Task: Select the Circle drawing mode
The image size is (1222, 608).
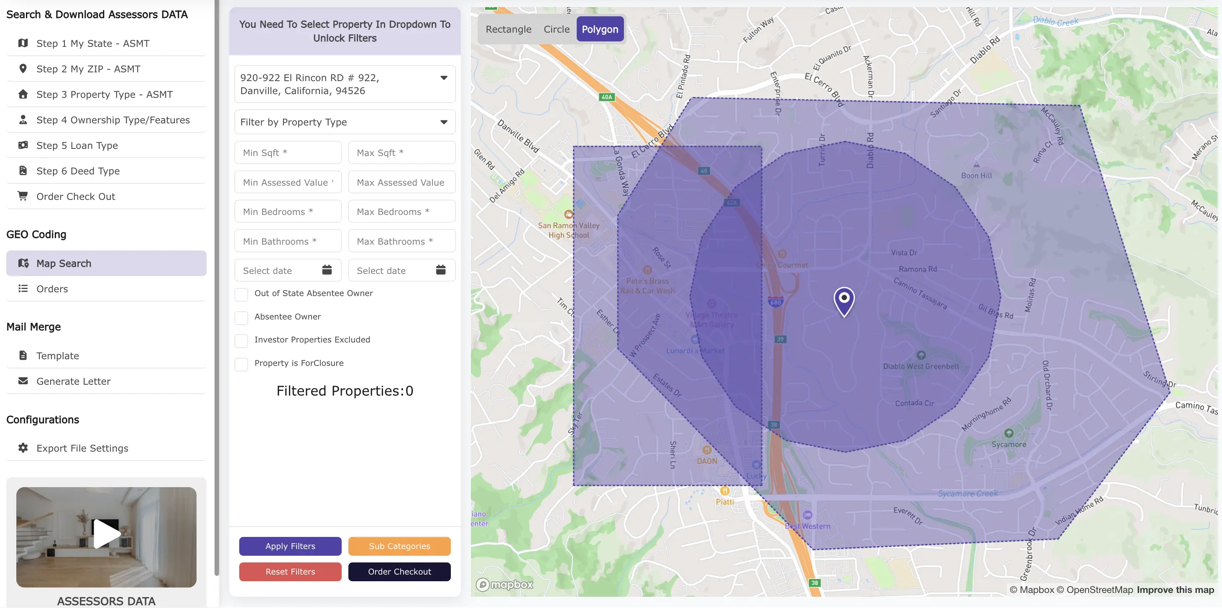Action: [x=556, y=29]
